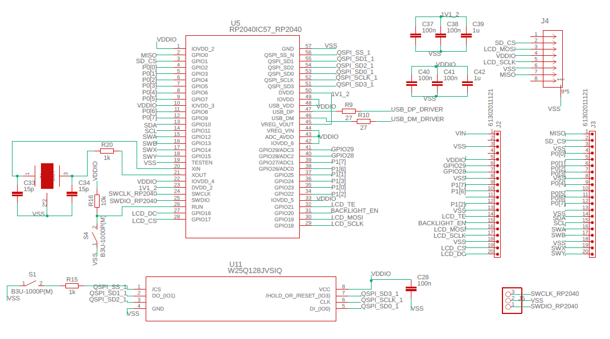Click SWCLK_RP2040 label beside the J5 header
Image resolution: width=610 pixels, height=339 pixels.
(x=555, y=294)
